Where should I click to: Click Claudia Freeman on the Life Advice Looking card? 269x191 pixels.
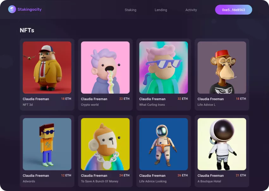(152, 176)
